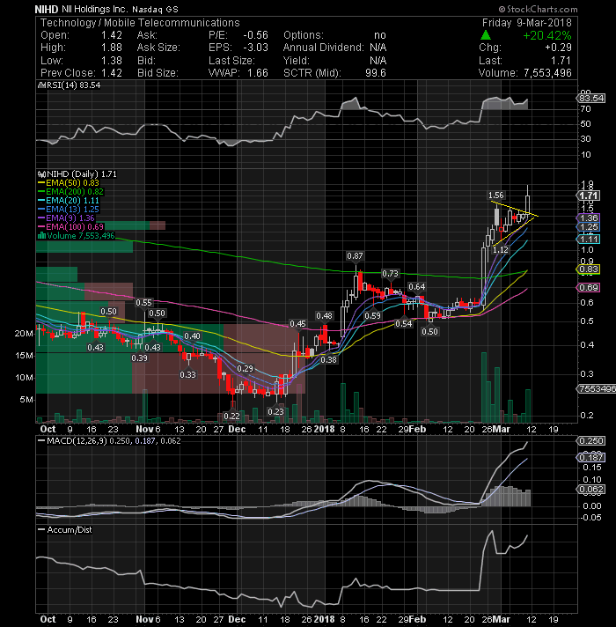616x627 pixels.
Task: Click the Prev Close label
Action: point(68,73)
